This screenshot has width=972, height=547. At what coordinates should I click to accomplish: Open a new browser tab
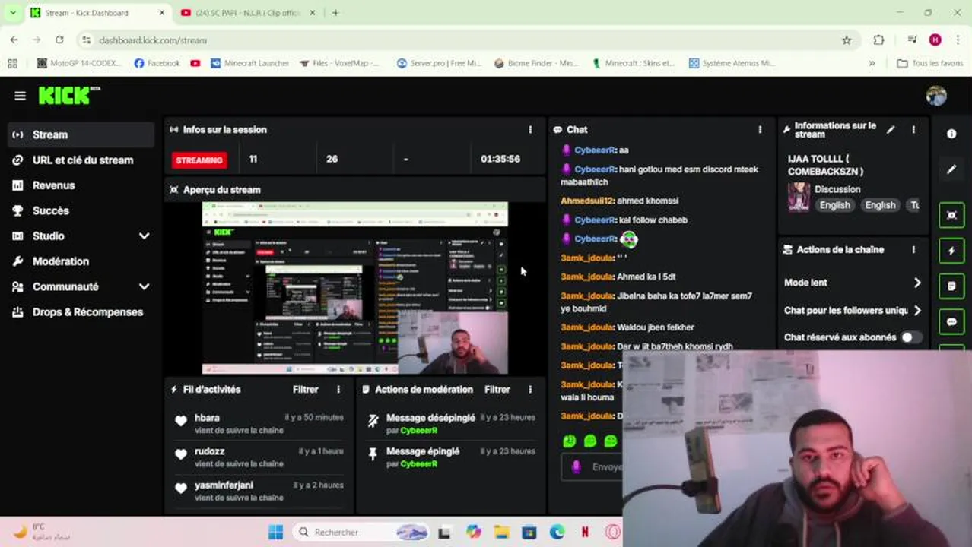[x=335, y=13]
